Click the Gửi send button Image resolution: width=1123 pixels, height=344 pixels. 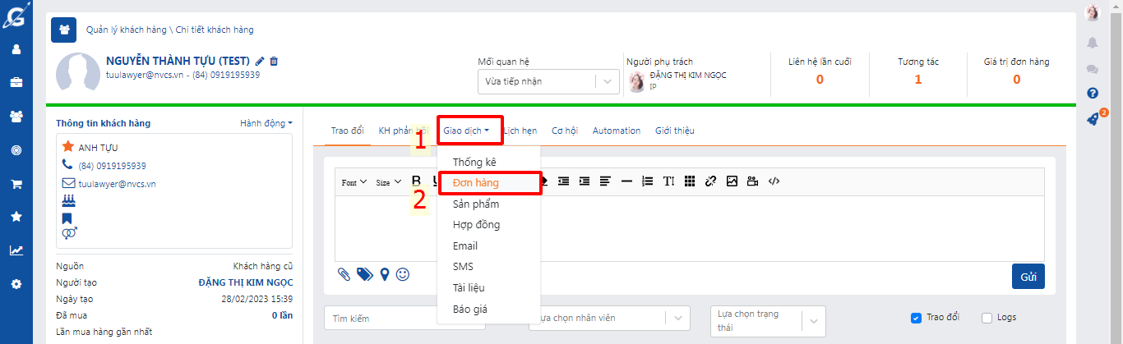(x=1028, y=277)
